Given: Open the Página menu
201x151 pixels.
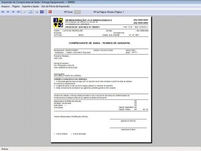Looking at the screenshot, I should tap(16, 6).
